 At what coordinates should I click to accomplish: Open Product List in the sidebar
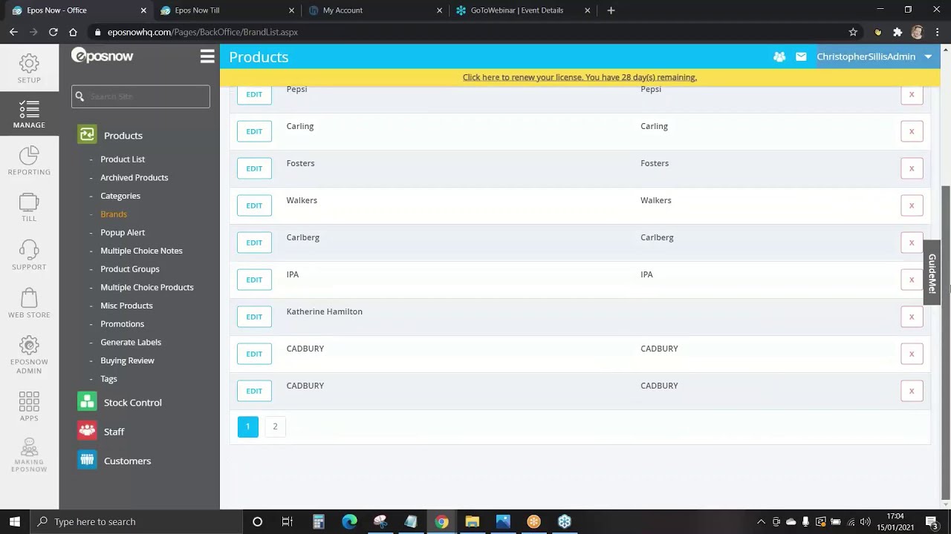[x=123, y=159]
